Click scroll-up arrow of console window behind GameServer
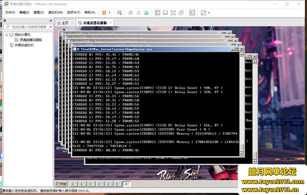 [x=254, y=62]
